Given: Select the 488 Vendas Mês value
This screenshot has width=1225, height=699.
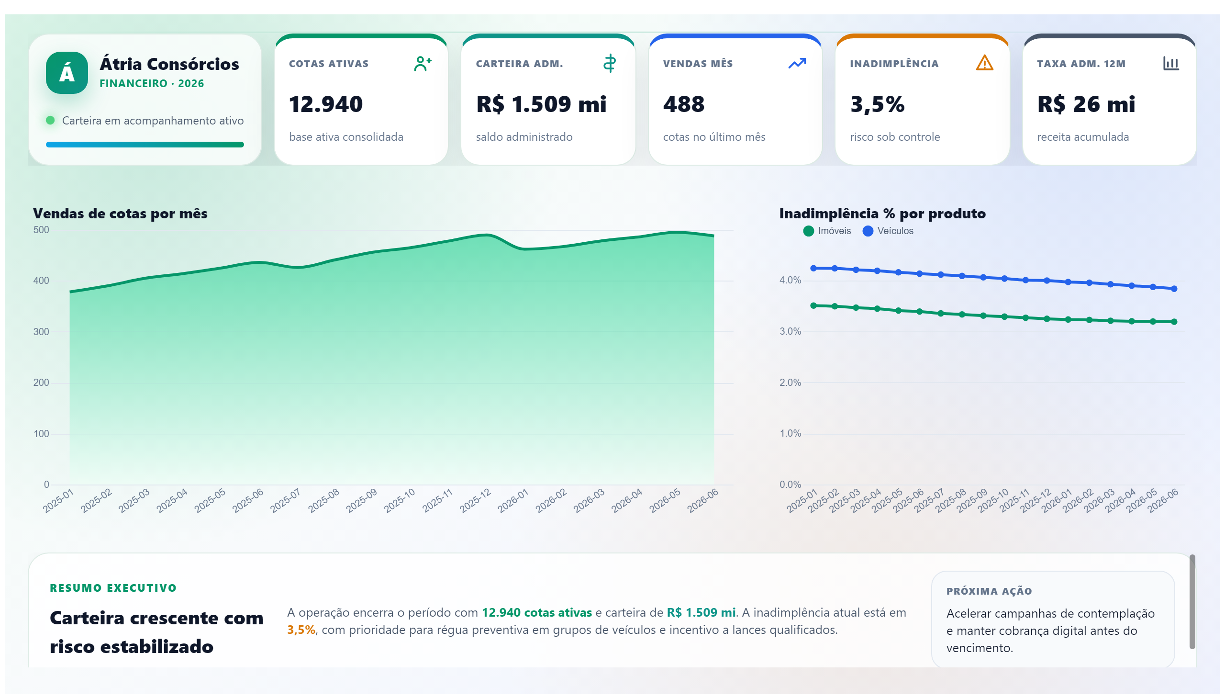Looking at the screenshot, I should click(683, 104).
